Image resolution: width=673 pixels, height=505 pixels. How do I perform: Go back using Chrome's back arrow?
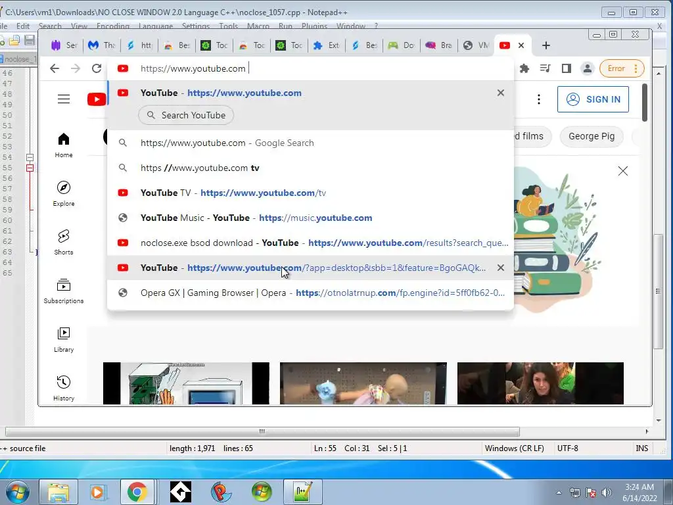point(55,68)
